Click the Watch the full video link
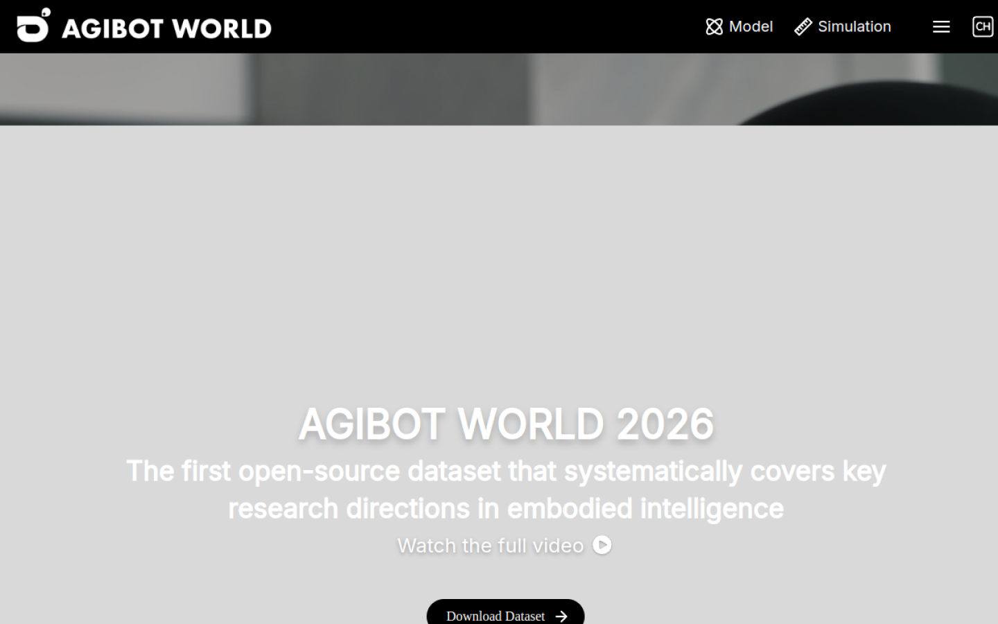This screenshot has width=998, height=624. tap(491, 546)
